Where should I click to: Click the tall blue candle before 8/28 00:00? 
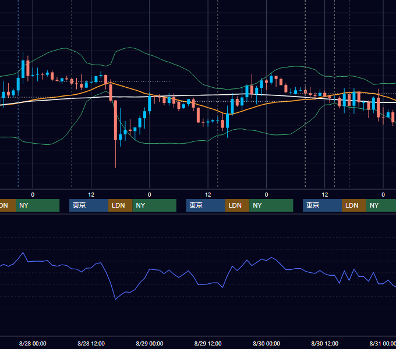(23, 69)
